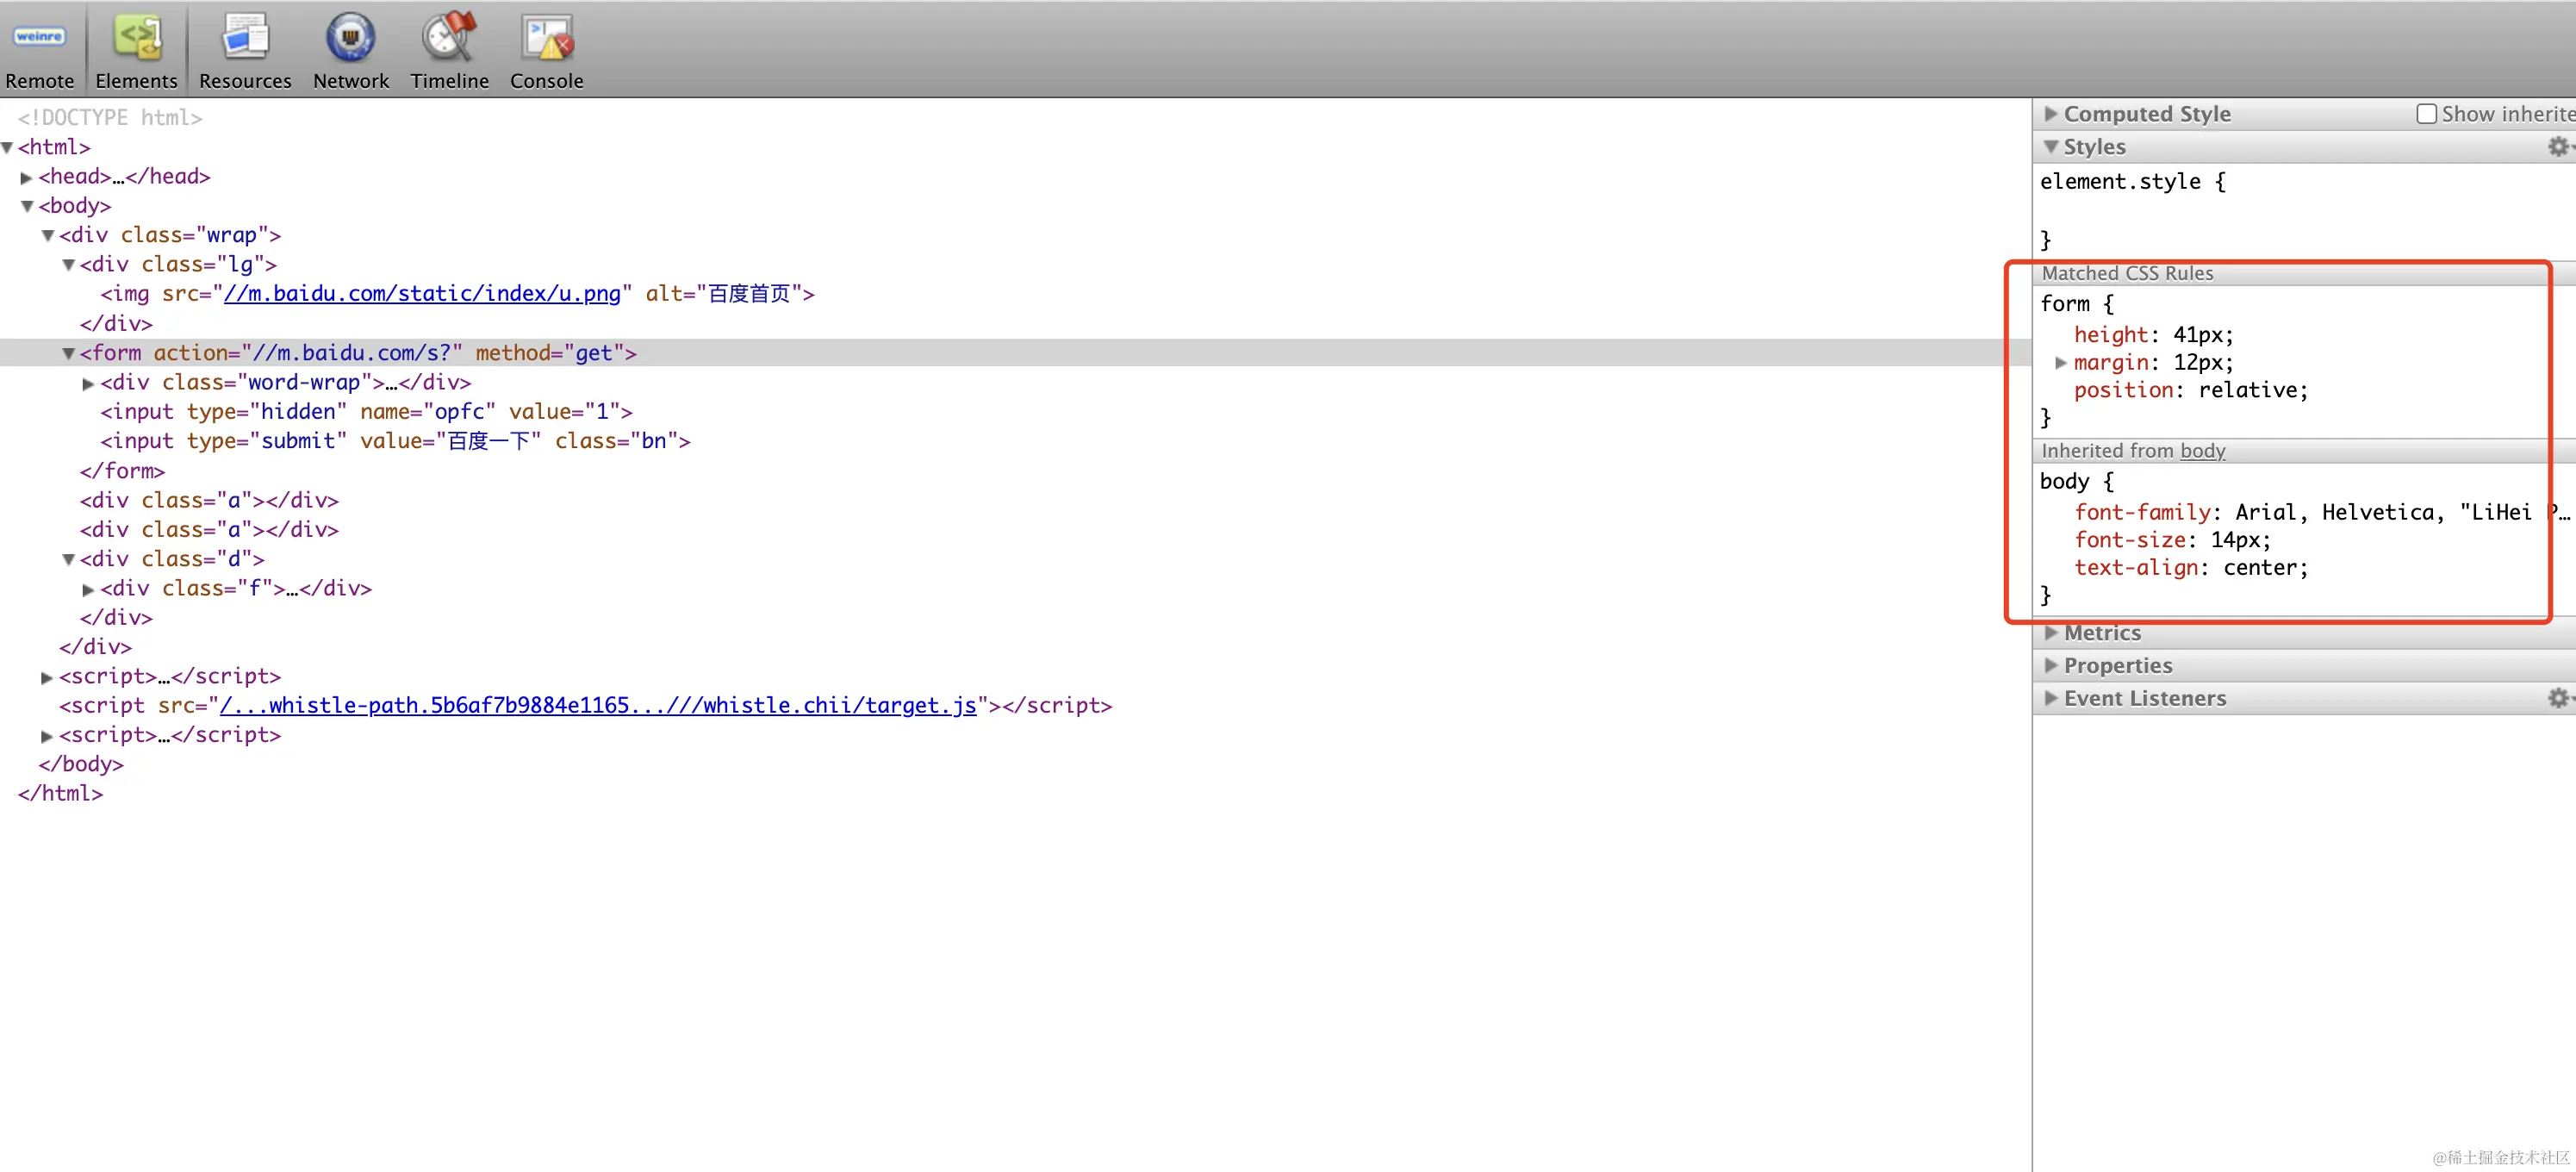
Task: Select the Elements panel icon
Action: [136, 40]
